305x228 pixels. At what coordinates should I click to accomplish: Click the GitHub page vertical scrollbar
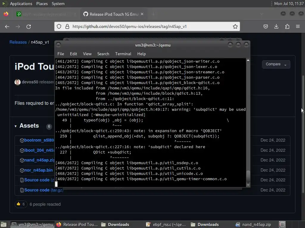click(303, 134)
